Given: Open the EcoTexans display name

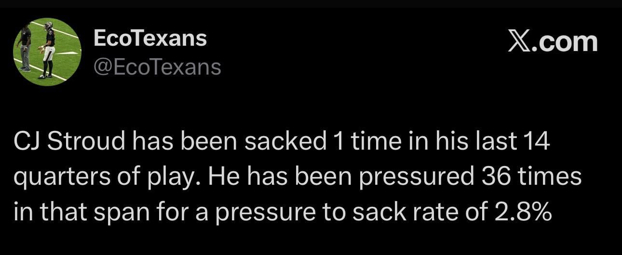Looking at the screenshot, I should click(150, 38).
